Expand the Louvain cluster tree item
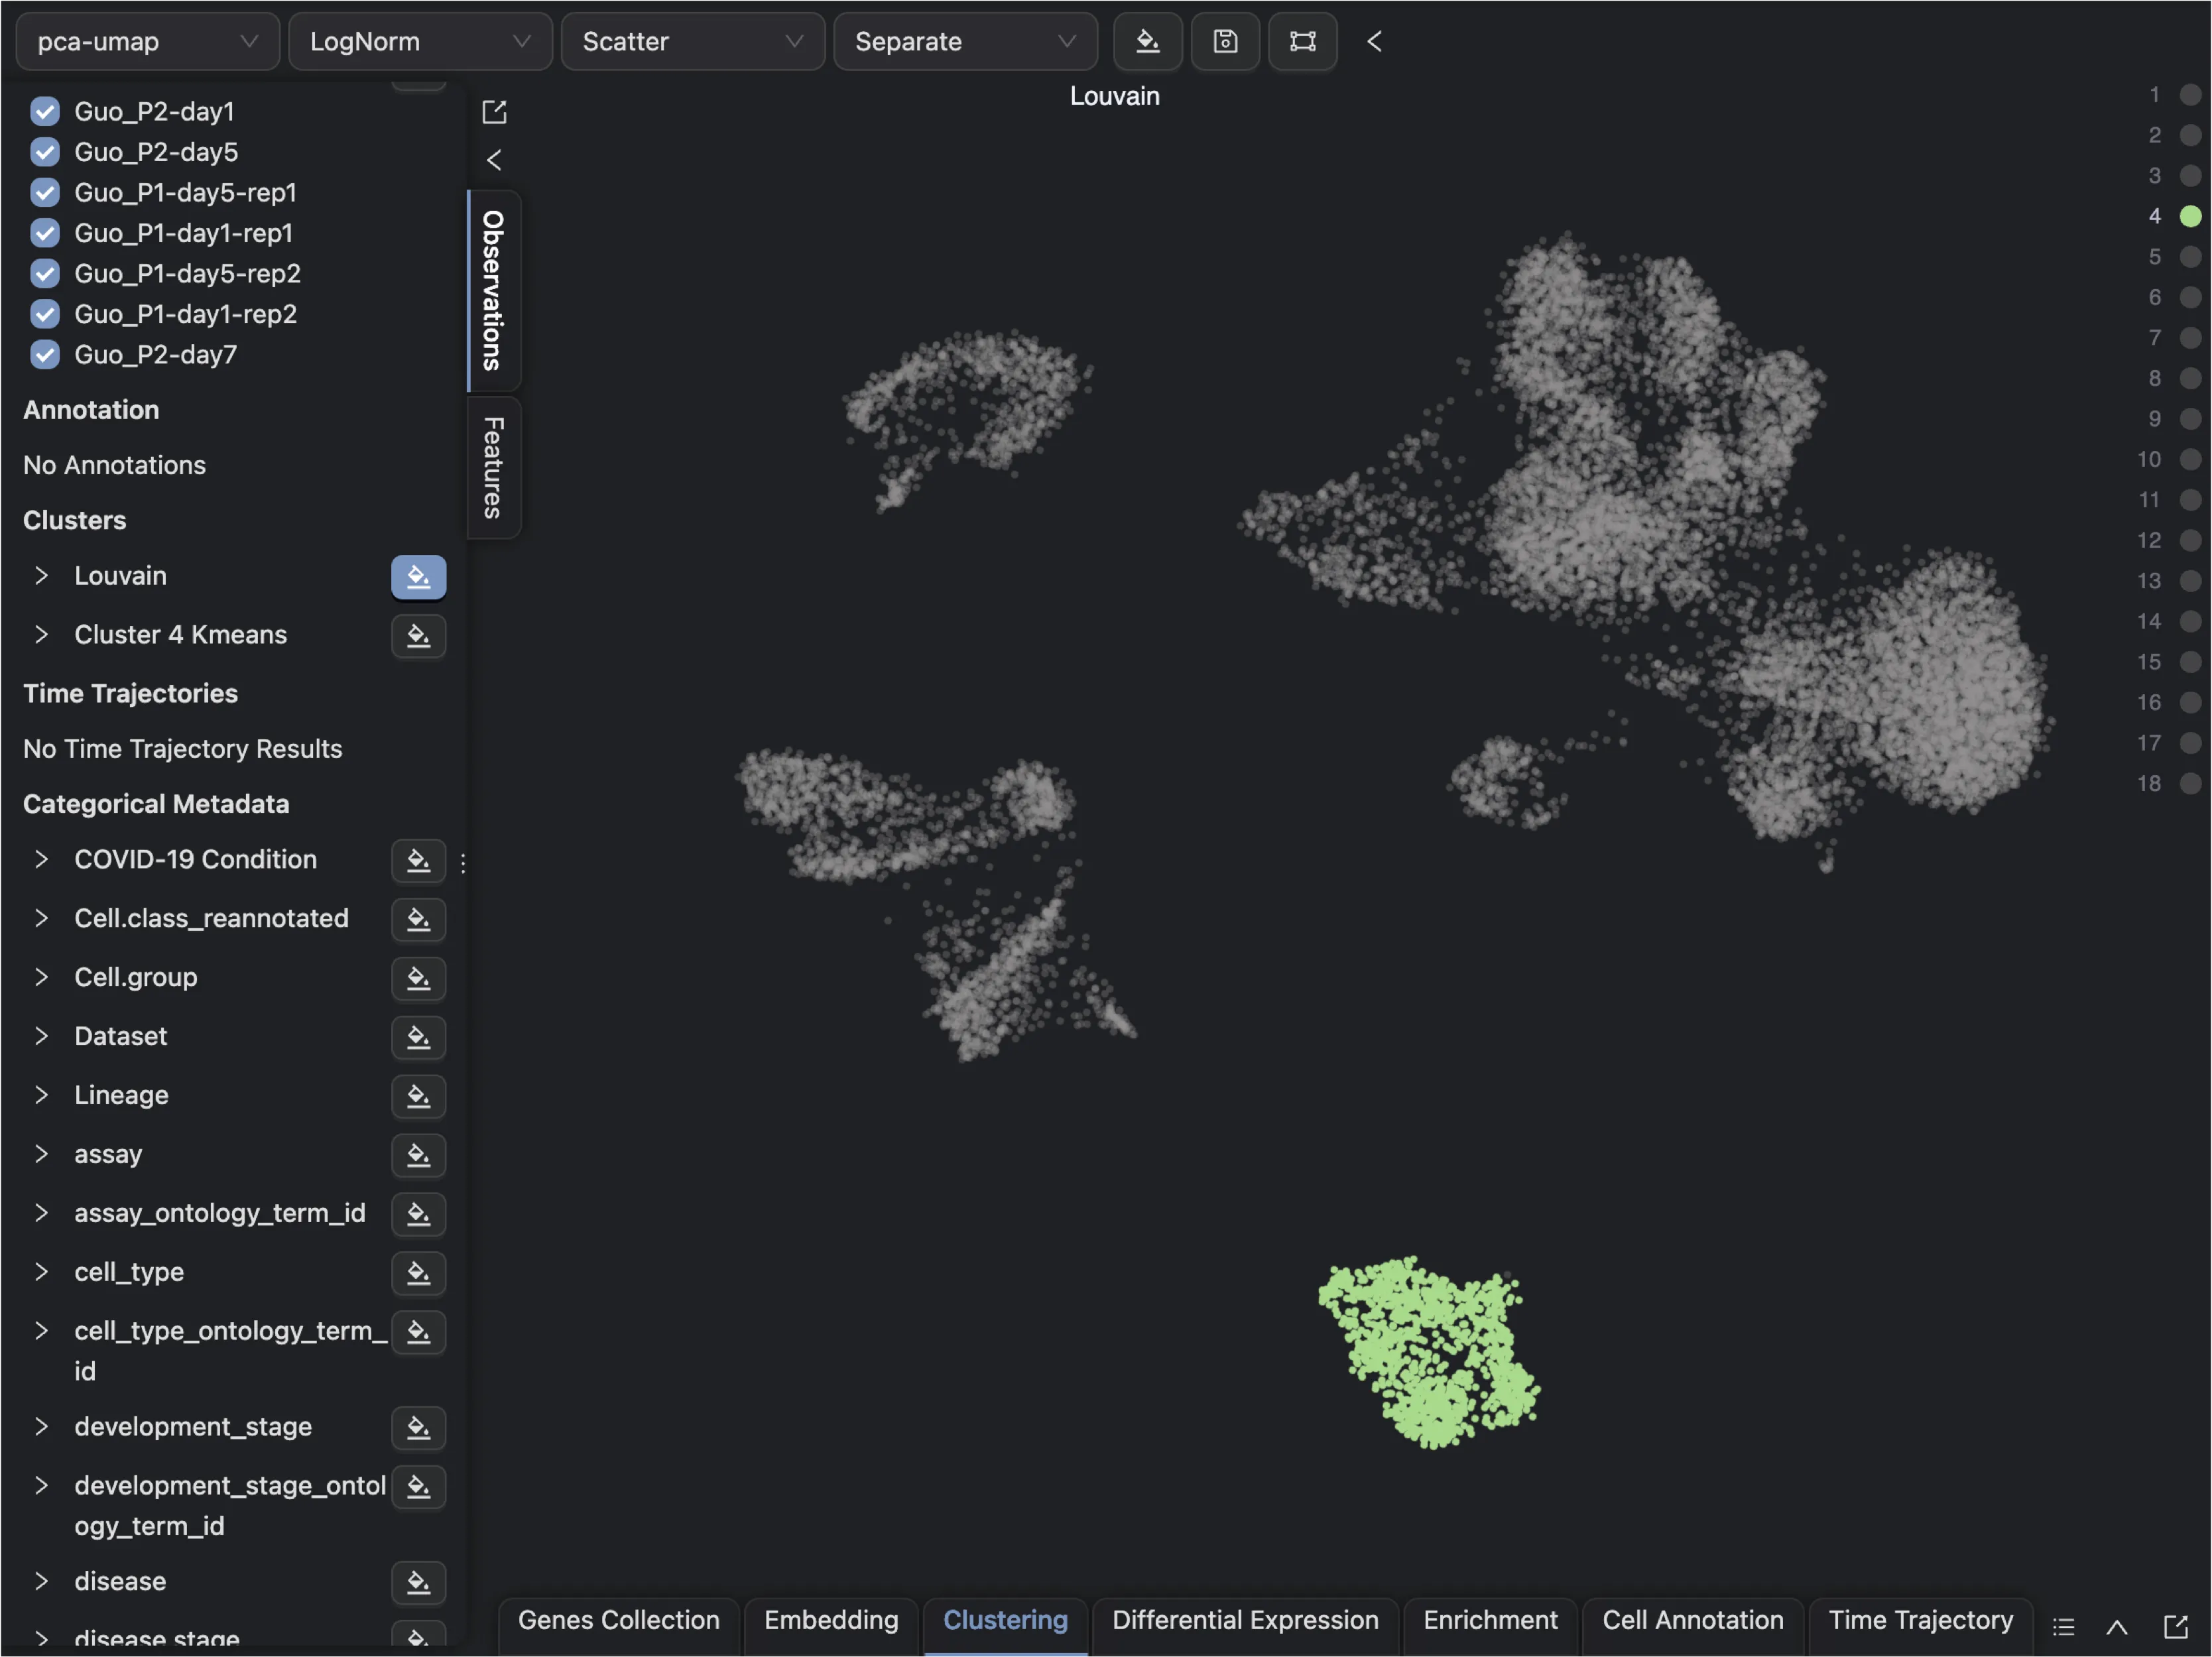This screenshot has height=1657, width=2212. [41, 576]
